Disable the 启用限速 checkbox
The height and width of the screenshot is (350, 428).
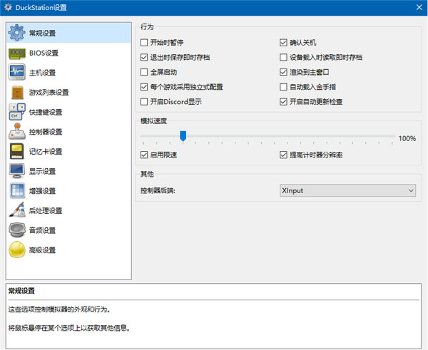(146, 155)
